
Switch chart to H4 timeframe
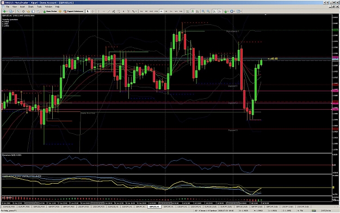pyautogui.click(x=166, y=11)
